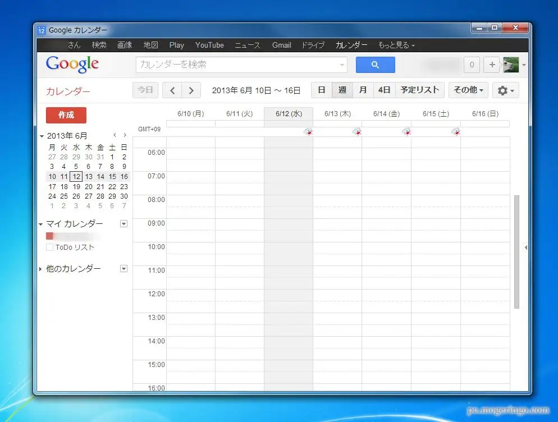The height and width of the screenshot is (422, 558).
Task: Open the settings gear icon
Action: click(x=504, y=90)
